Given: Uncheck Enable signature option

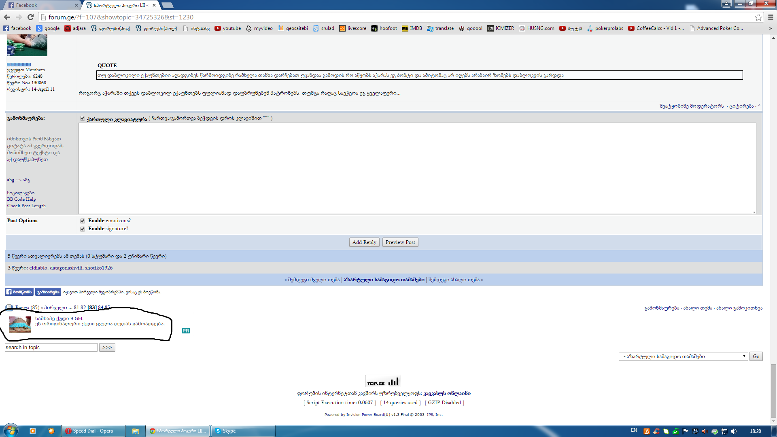Looking at the screenshot, I should (83, 229).
